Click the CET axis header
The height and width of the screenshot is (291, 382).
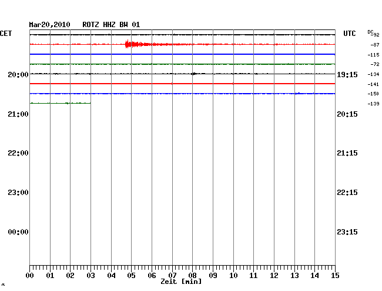[6, 34]
